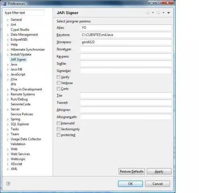
Task: Enable the Certs checkbox
Action: [58, 88]
